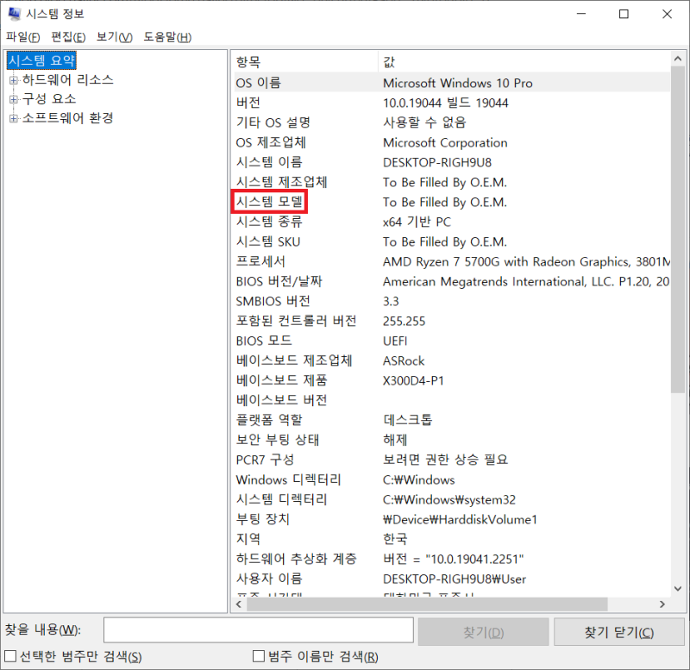Enable the 선택한 범주만 검색 checkbox
This screenshot has width=690, height=670.
coord(9,656)
